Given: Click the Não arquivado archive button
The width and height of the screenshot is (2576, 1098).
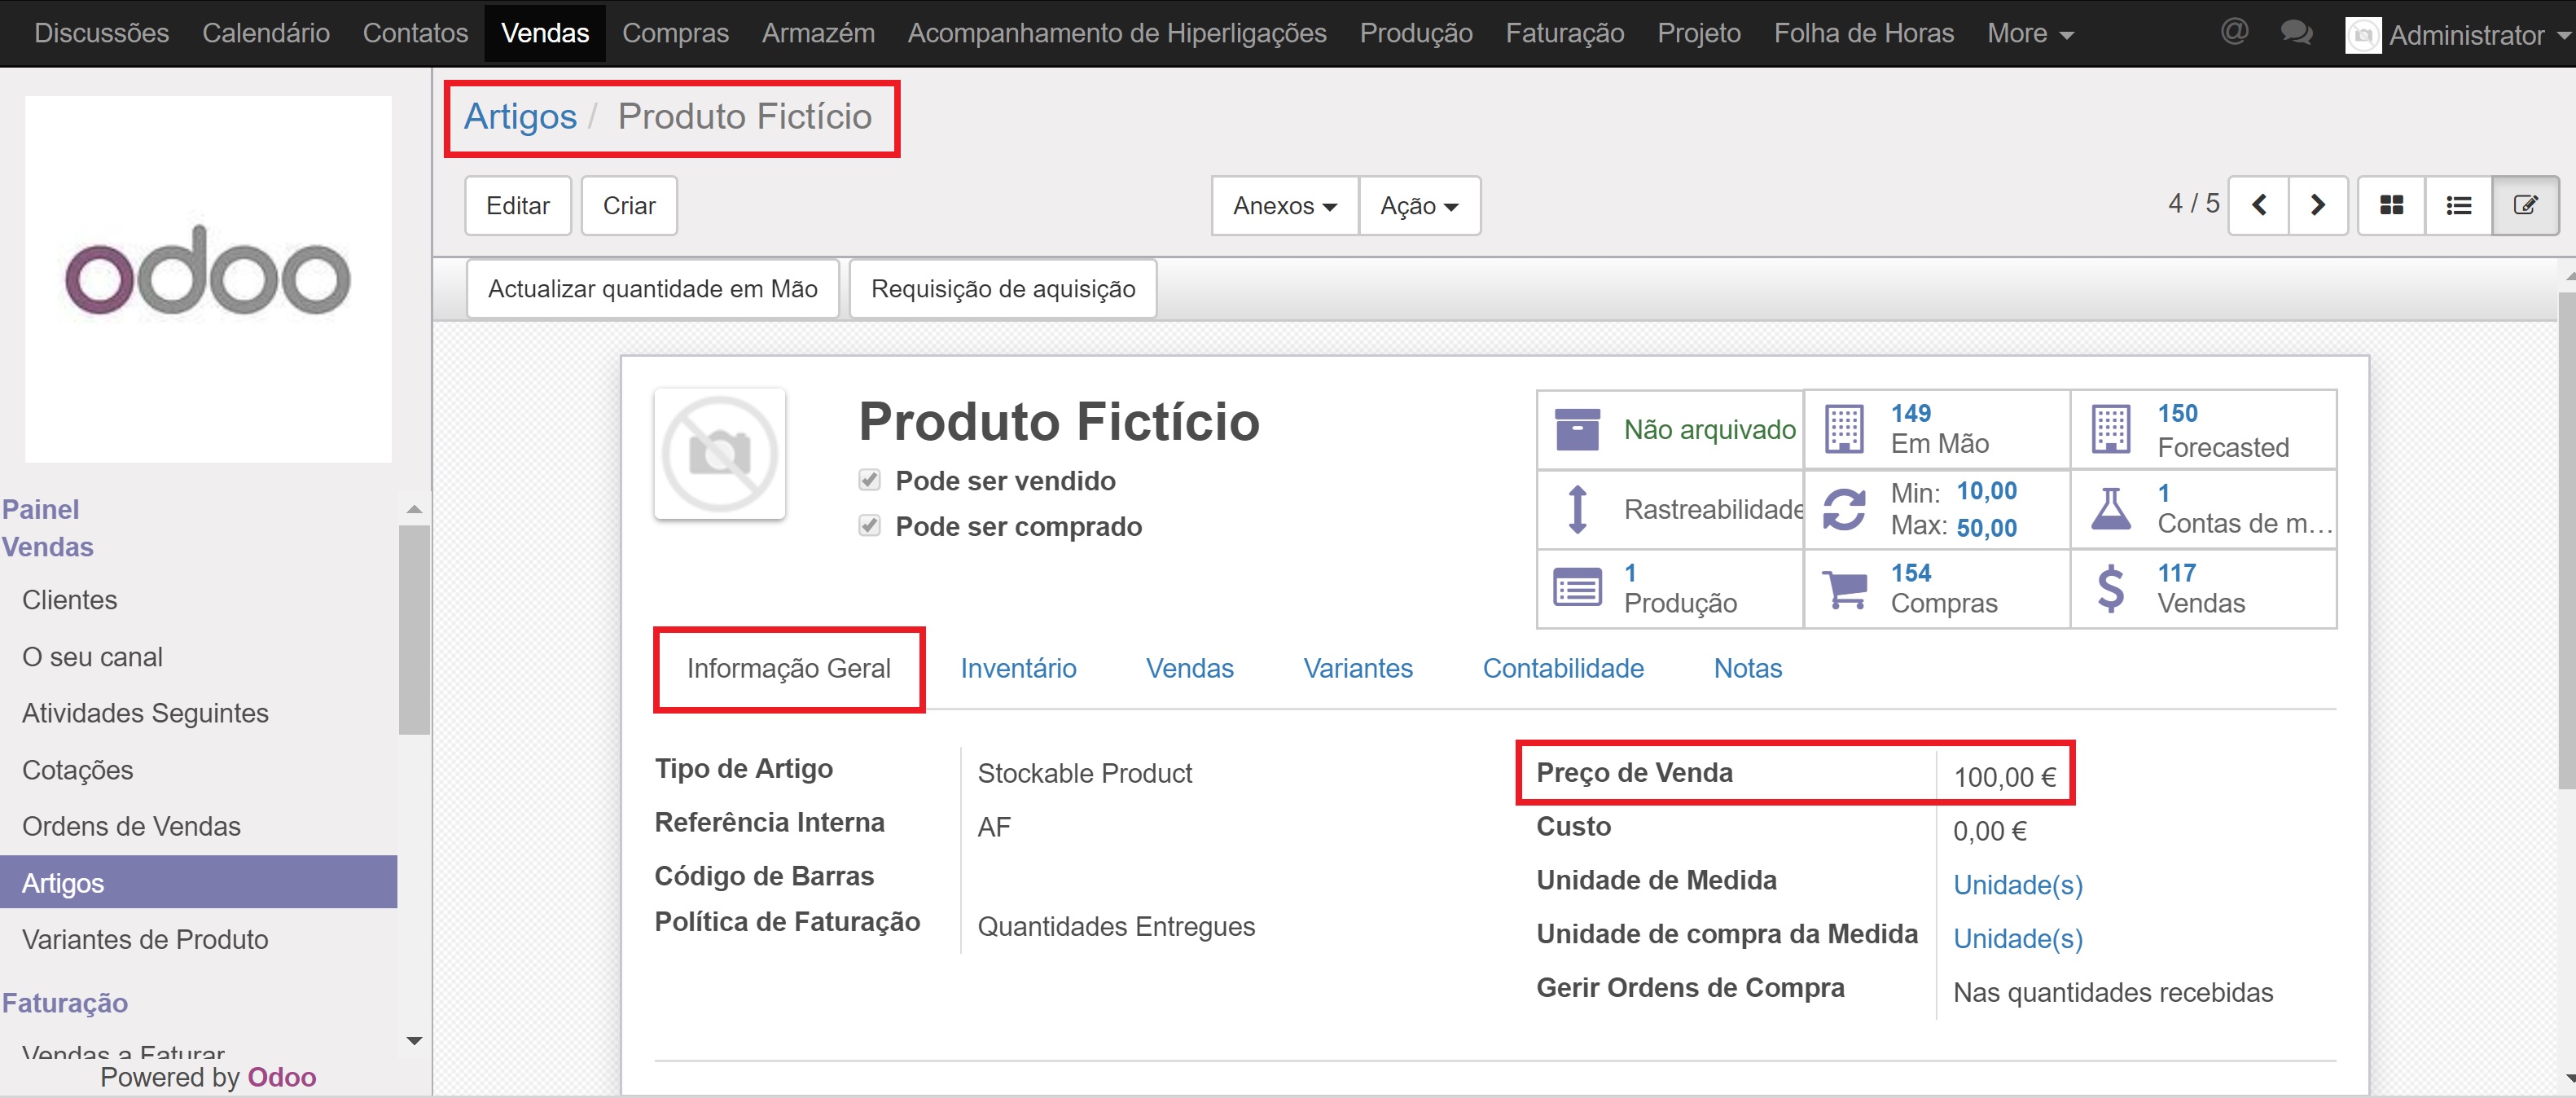Looking at the screenshot, I should 1670,429.
